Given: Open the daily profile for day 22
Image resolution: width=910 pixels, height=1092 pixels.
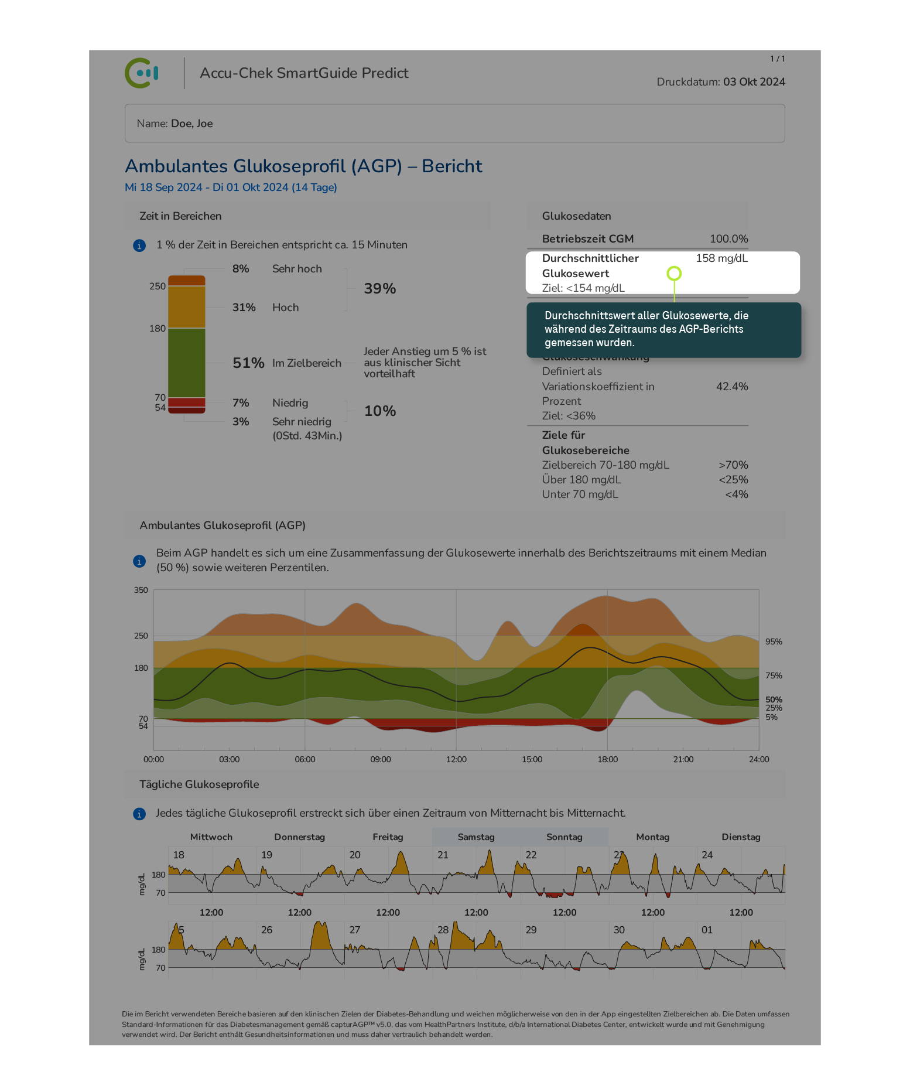Looking at the screenshot, I should 565,875.
